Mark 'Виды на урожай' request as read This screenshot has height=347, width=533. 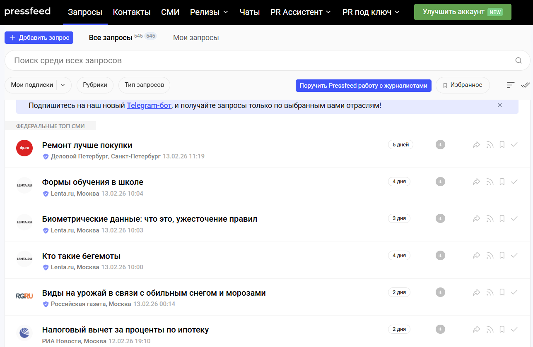point(514,292)
